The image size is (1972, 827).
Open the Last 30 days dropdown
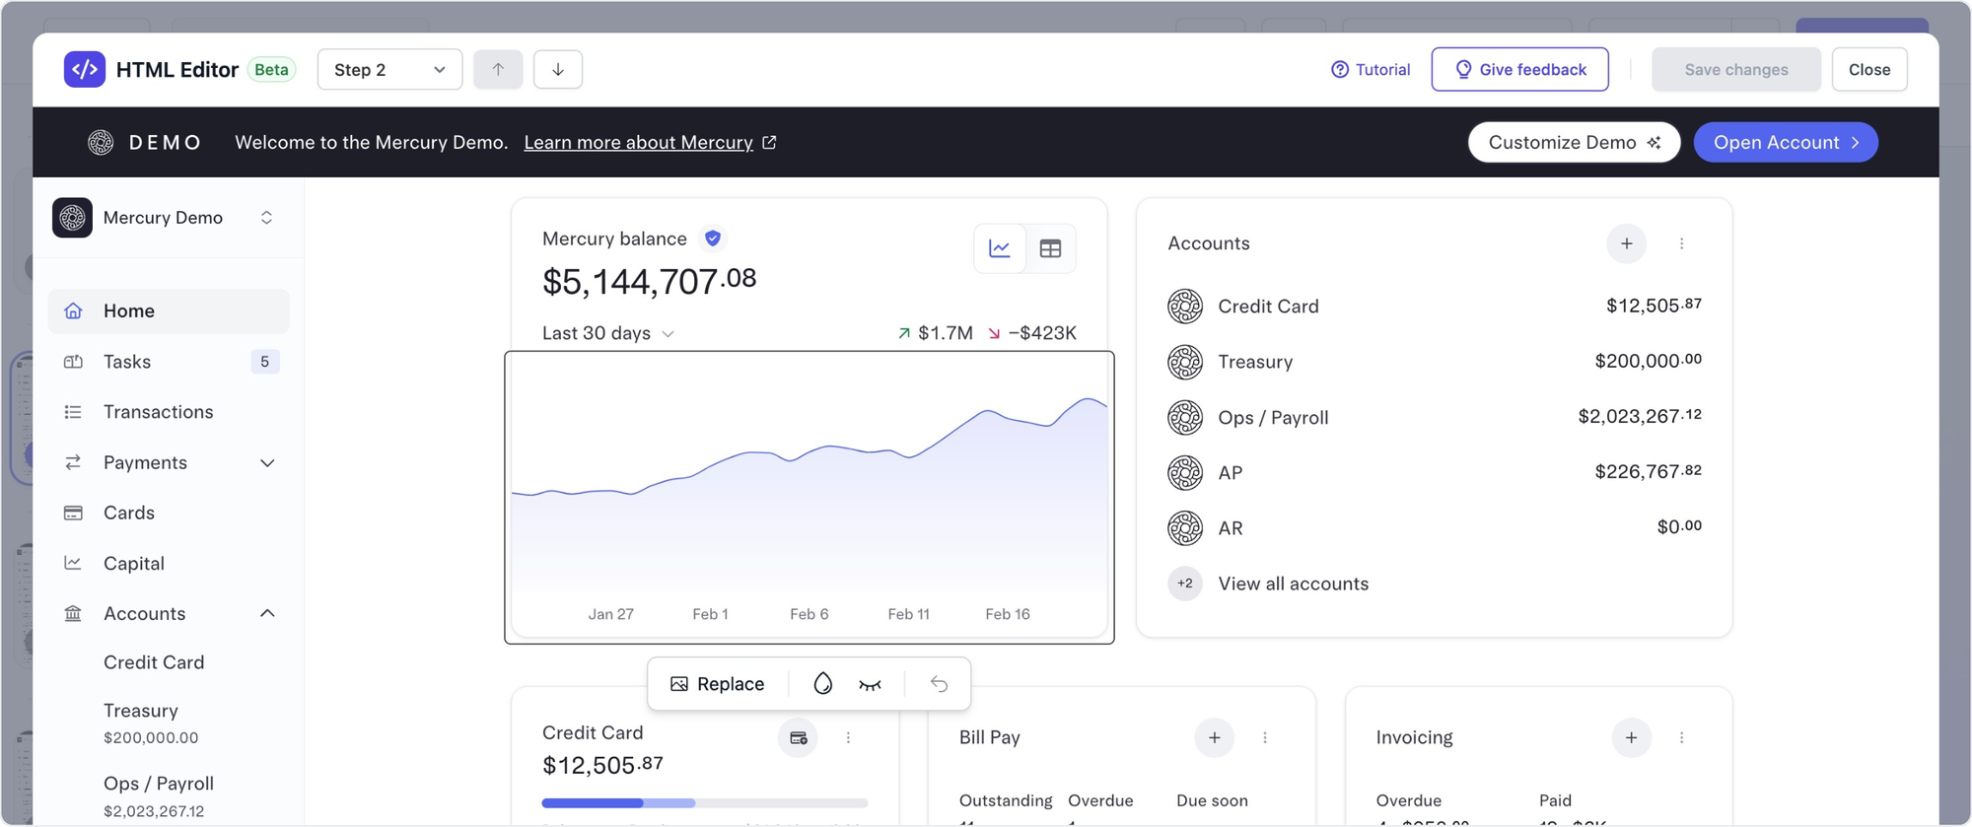[608, 333]
